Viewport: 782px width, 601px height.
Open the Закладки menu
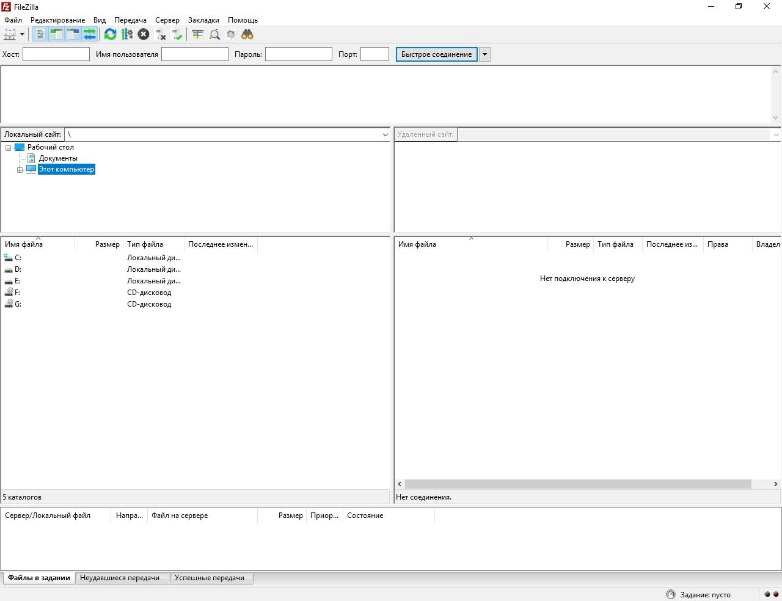pos(203,20)
